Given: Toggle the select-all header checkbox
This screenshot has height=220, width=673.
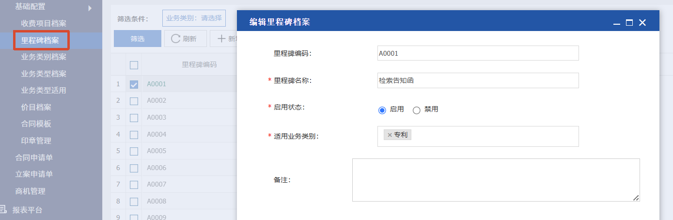Looking at the screenshot, I should (x=134, y=65).
